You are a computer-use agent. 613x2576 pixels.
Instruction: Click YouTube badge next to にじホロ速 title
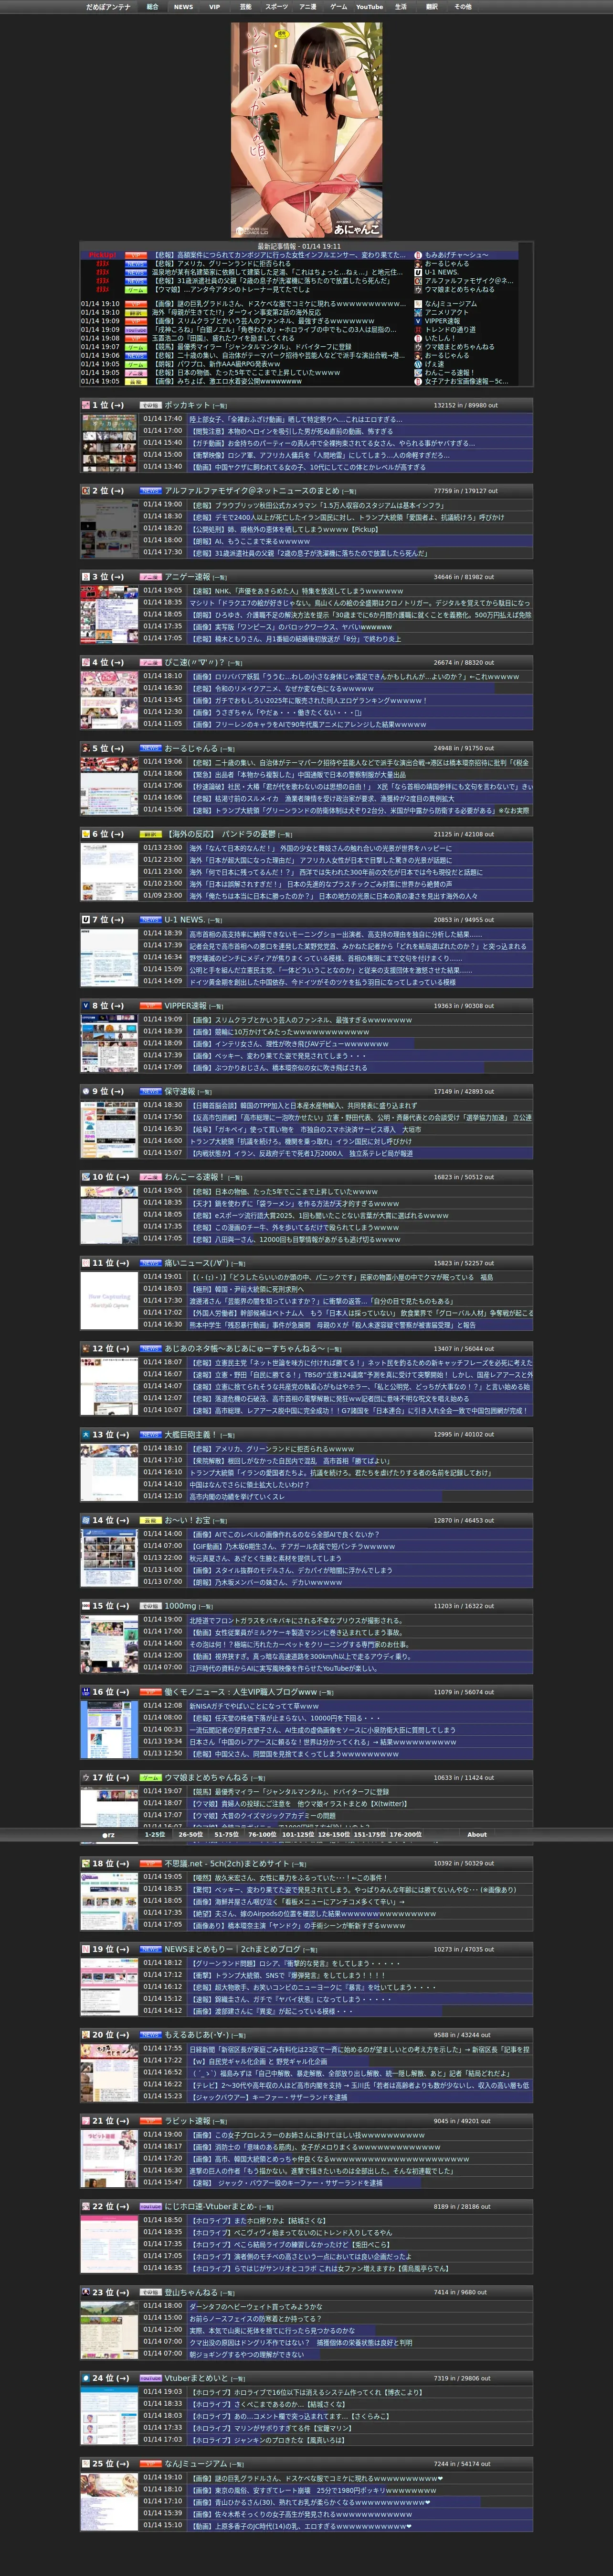pos(150,2207)
